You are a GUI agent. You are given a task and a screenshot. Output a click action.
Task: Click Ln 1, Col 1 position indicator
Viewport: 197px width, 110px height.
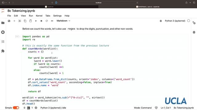[166, 108]
